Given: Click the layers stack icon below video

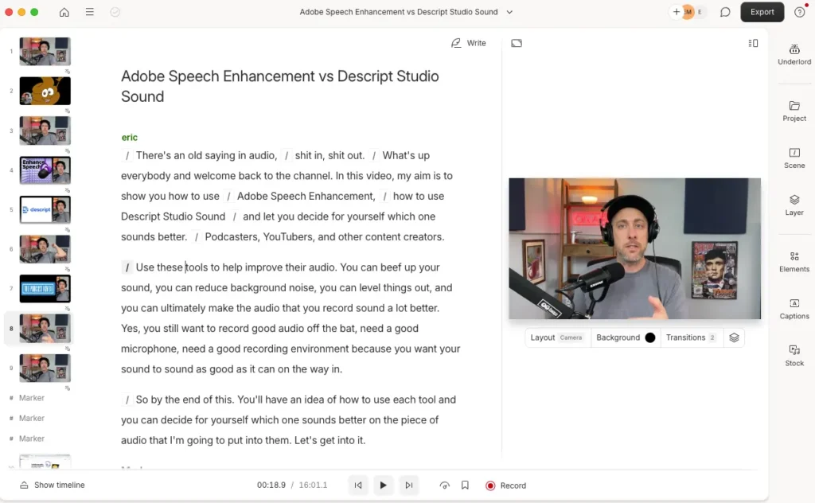Looking at the screenshot, I should [x=734, y=337].
